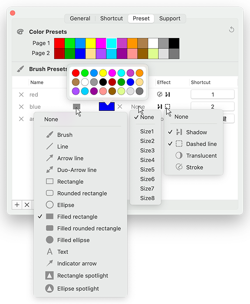Pick orange circle in color popover

(139, 73)
